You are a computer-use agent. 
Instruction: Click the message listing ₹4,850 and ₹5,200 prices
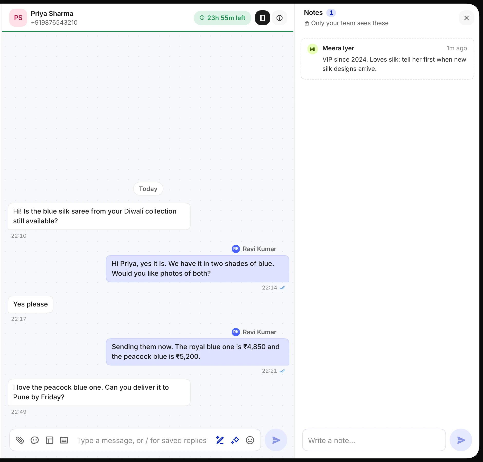point(198,352)
